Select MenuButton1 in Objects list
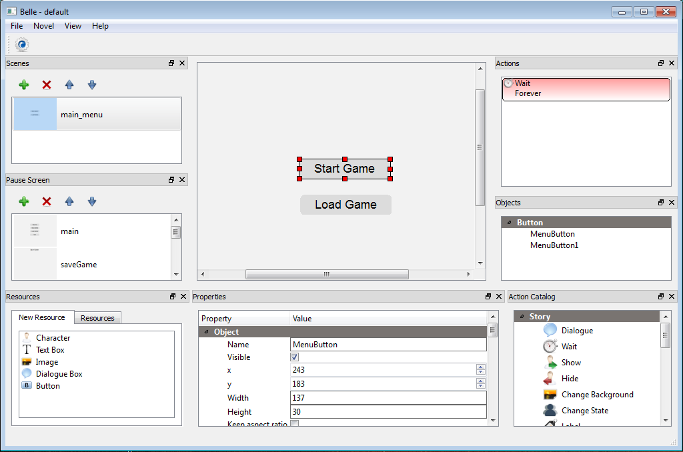This screenshot has width=683, height=452. (x=554, y=245)
